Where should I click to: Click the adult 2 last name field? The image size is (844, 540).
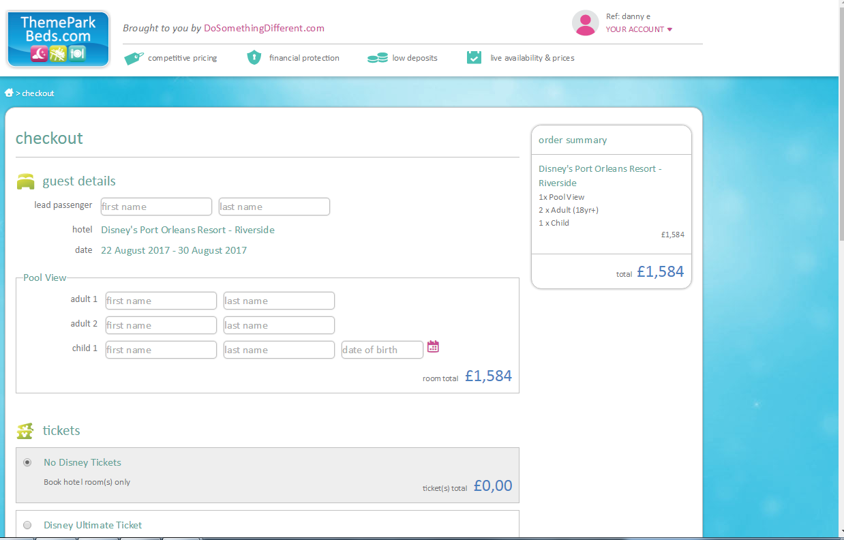click(x=279, y=325)
